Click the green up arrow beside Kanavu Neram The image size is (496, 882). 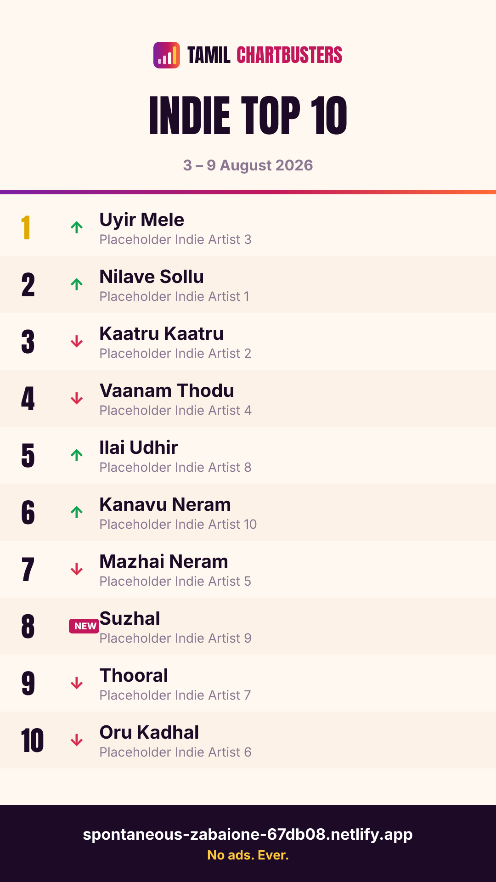(77, 512)
